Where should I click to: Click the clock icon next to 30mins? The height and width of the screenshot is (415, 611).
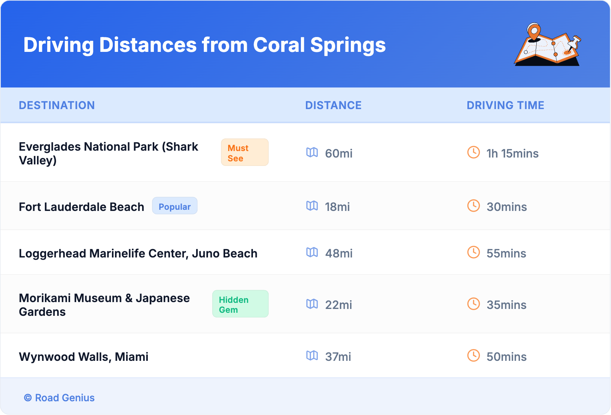[473, 206]
